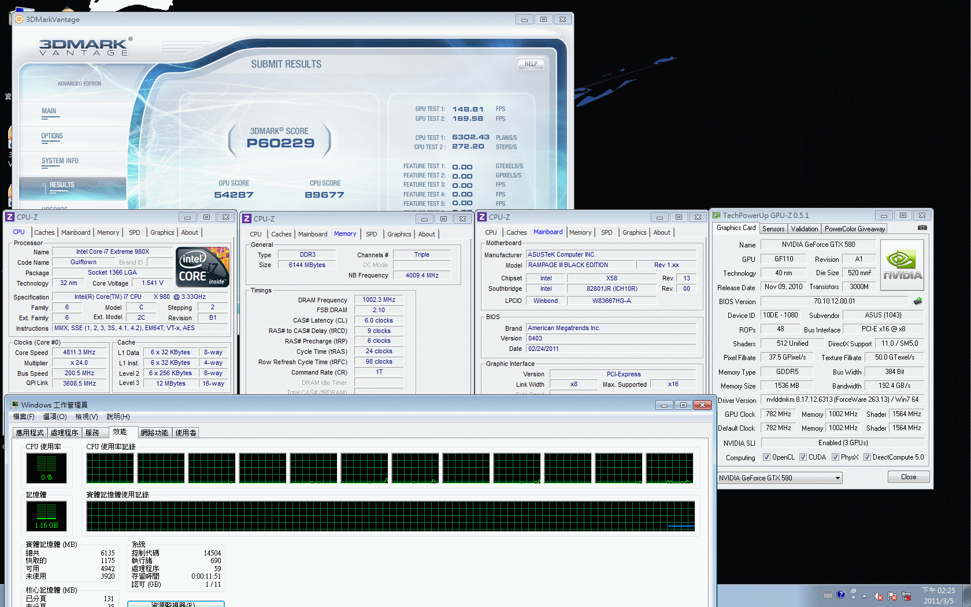Open 選項(O) menu in Task Manager

[55, 416]
